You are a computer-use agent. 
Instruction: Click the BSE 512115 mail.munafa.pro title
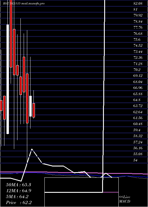24,4
